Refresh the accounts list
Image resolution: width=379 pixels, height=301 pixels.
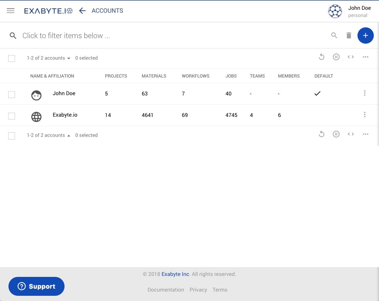pyautogui.click(x=322, y=57)
